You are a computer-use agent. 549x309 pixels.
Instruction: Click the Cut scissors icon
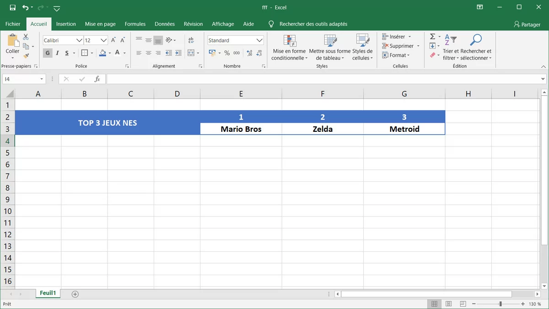pyautogui.click(x=26, y=37)
